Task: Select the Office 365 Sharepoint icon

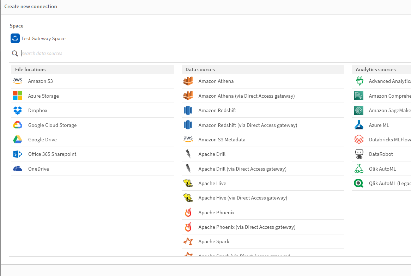Action: (18, 154)
